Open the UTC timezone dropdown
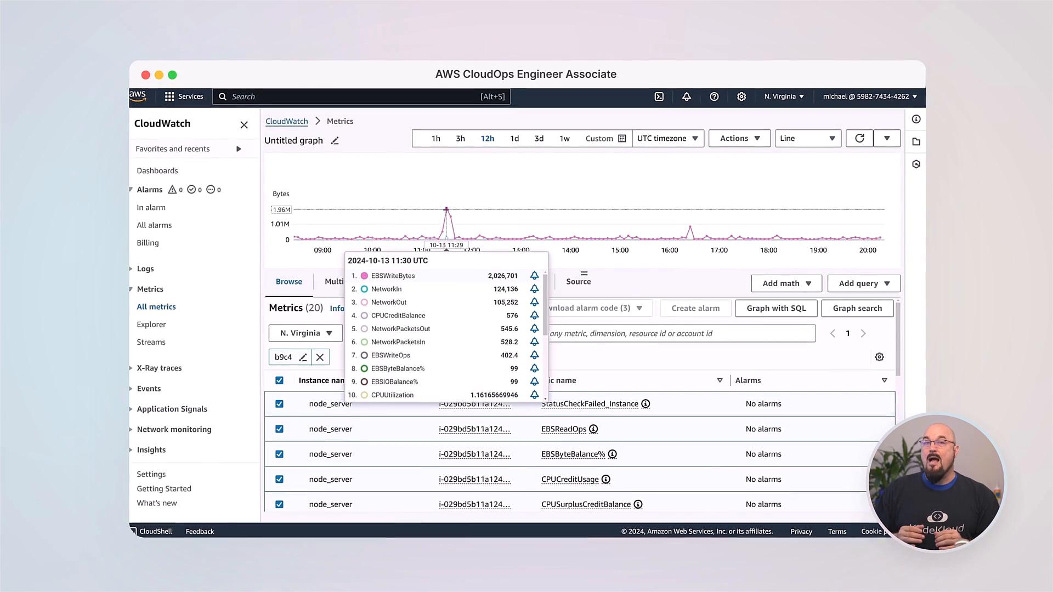Image resolution: width=1053 pixels, height=592 pixels. click(x=668, y=138)
